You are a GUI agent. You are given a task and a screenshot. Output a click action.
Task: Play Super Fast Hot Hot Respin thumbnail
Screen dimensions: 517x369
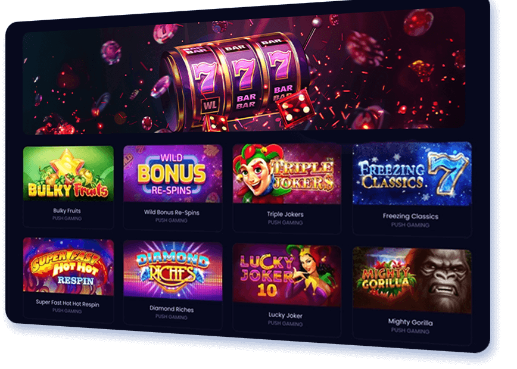coord(68,266)
